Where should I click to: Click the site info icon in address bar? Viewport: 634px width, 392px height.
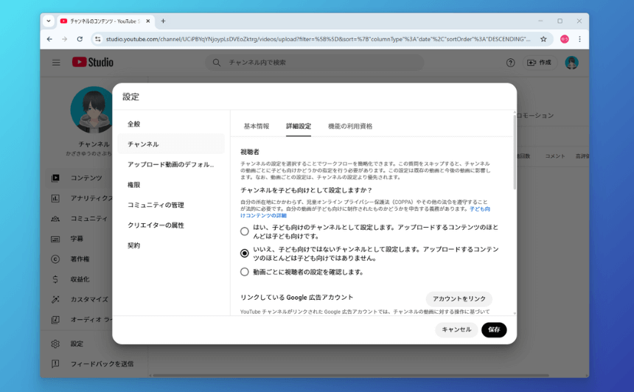(98, 39)
